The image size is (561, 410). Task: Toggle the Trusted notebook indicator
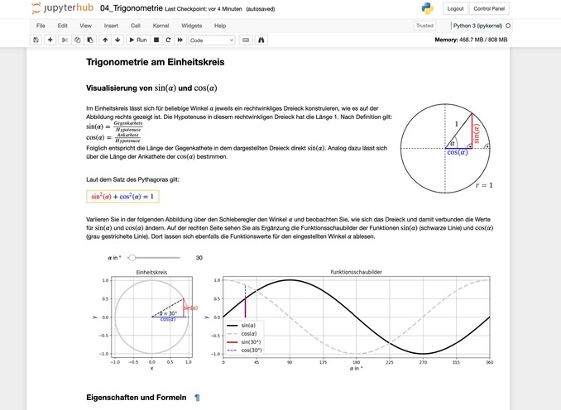424,26
